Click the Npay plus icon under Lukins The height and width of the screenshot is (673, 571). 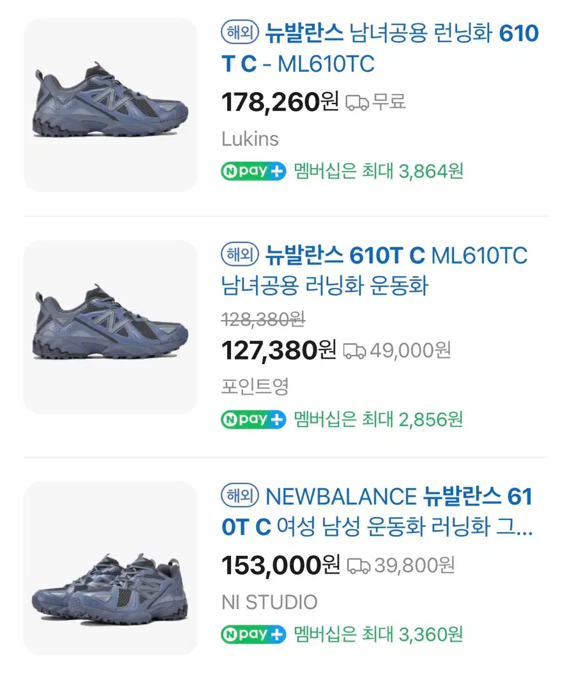coord(254,171)
